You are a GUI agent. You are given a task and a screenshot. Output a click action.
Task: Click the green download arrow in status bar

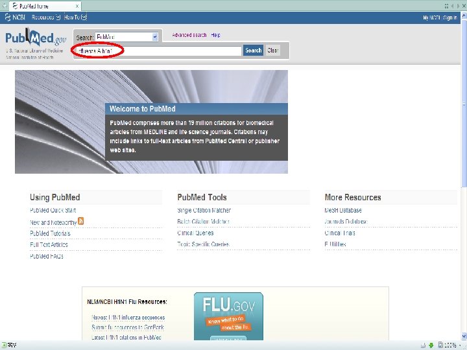pyautogui.click(x=431, y=345)
